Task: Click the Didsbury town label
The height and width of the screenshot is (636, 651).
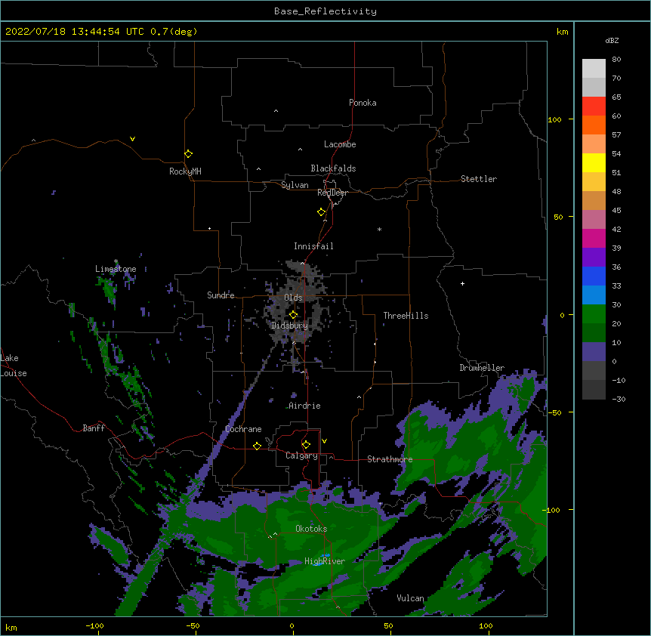Action: (x=290, y=326)
